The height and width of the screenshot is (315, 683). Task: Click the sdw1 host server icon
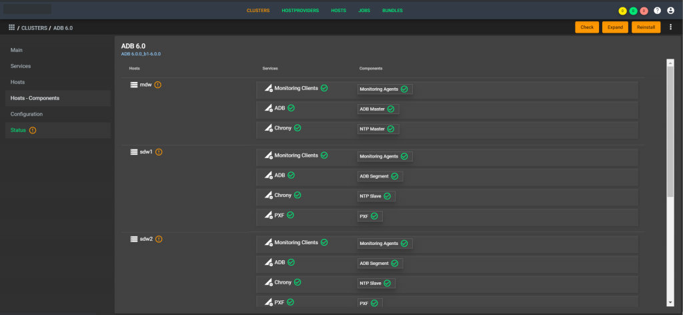(133, 151)
